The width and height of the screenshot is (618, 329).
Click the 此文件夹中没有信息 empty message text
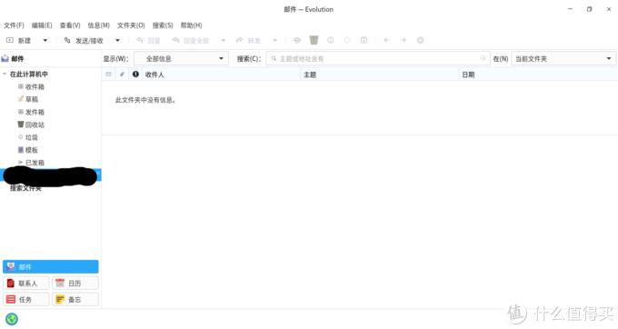(x=145, y=100)
